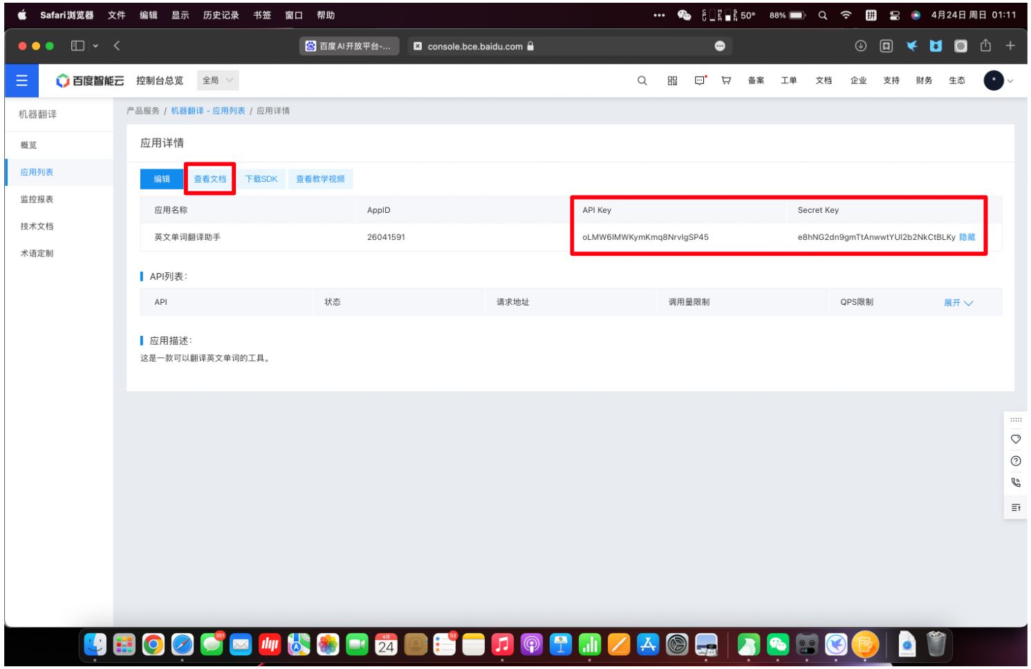Open the 窗口 menu
The height and width of the screenshot is (669, 1031).
pyautogui.click(x=294, y=15)
